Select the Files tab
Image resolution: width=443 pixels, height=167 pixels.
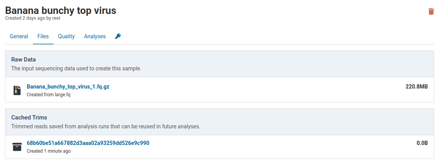click(43, 36)
